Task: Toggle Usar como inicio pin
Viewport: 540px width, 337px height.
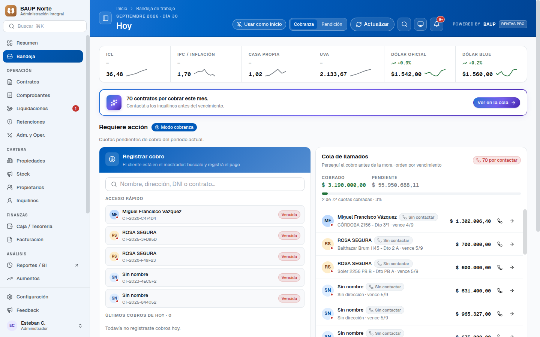Action: [x=259, y=24]
